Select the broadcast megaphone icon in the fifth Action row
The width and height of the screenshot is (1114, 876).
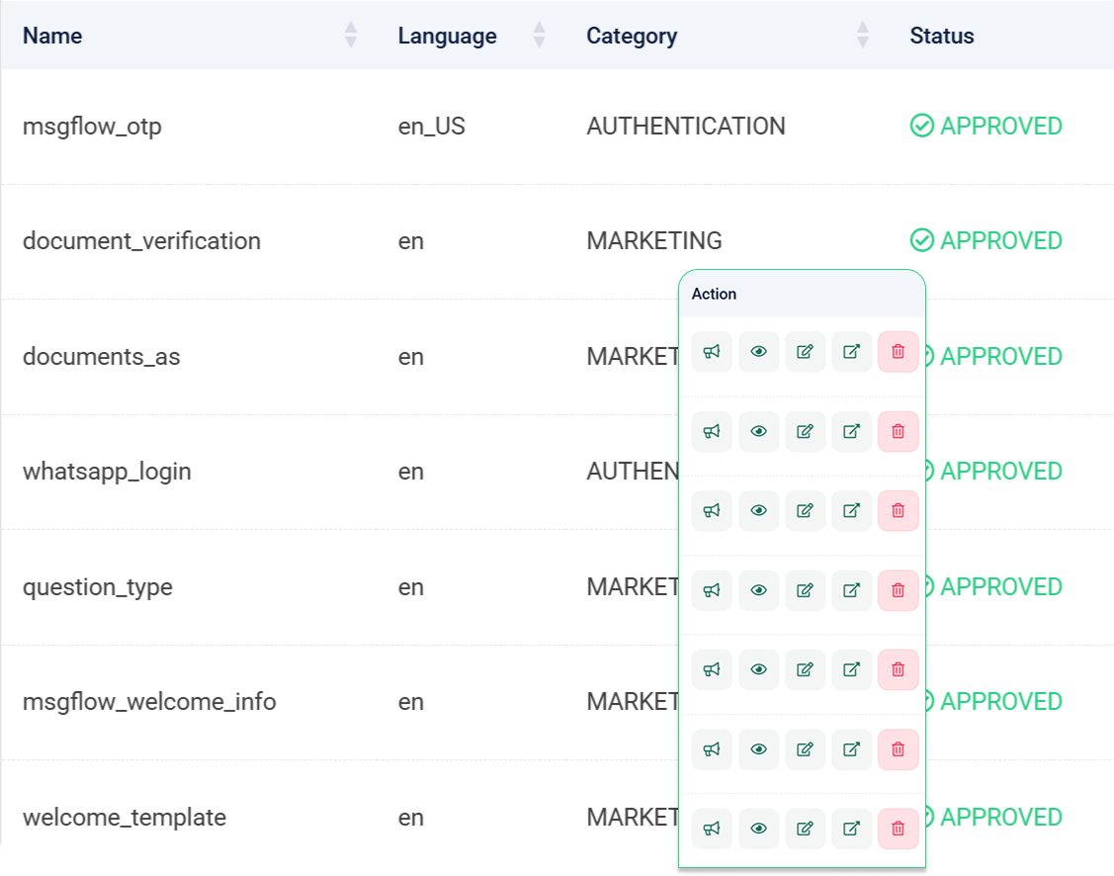[x=711, y=669]
